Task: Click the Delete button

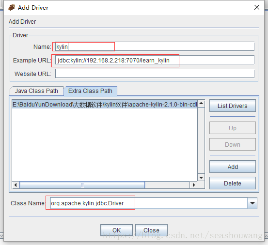Action: tap(233, 183)
